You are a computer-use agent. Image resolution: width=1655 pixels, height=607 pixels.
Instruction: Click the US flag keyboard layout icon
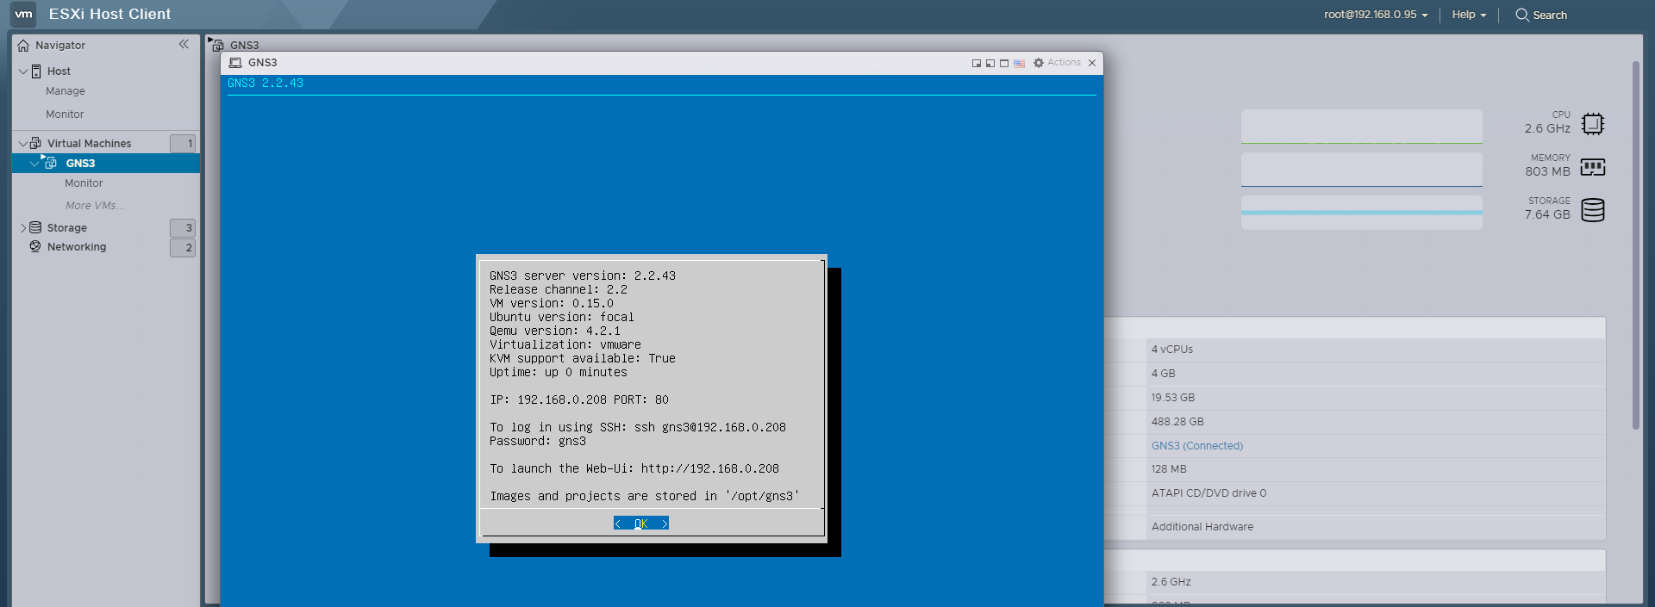point(1019,63)
